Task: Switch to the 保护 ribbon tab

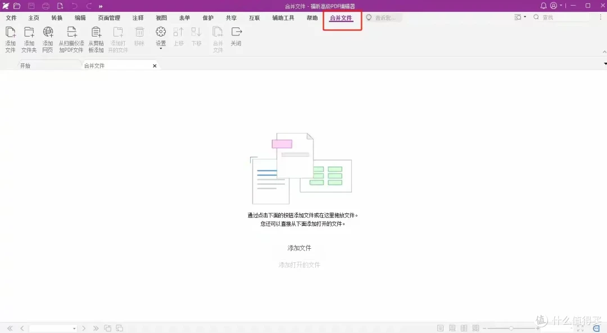Action: tap(208, 18)
